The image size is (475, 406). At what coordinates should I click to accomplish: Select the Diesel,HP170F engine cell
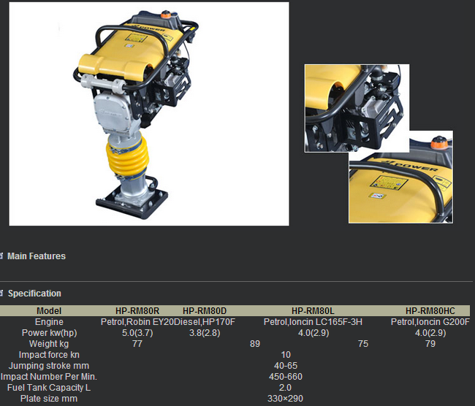click(205, 322)
